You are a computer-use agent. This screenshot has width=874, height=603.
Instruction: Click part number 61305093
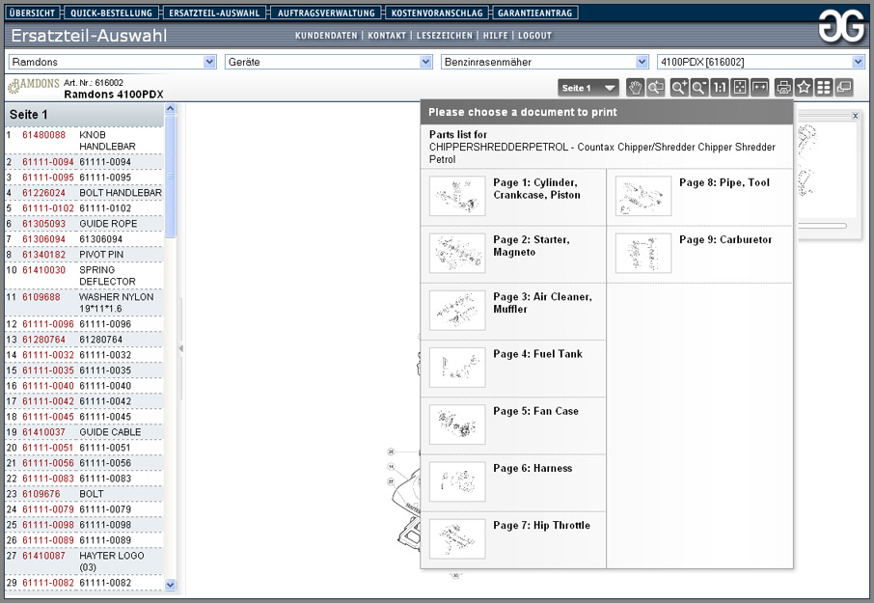click(x=44, y=224)
